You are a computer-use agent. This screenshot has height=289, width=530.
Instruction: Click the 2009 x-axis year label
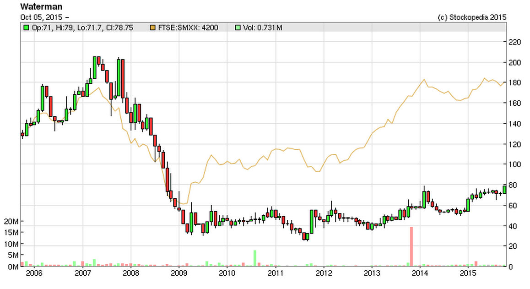point(179,273)
